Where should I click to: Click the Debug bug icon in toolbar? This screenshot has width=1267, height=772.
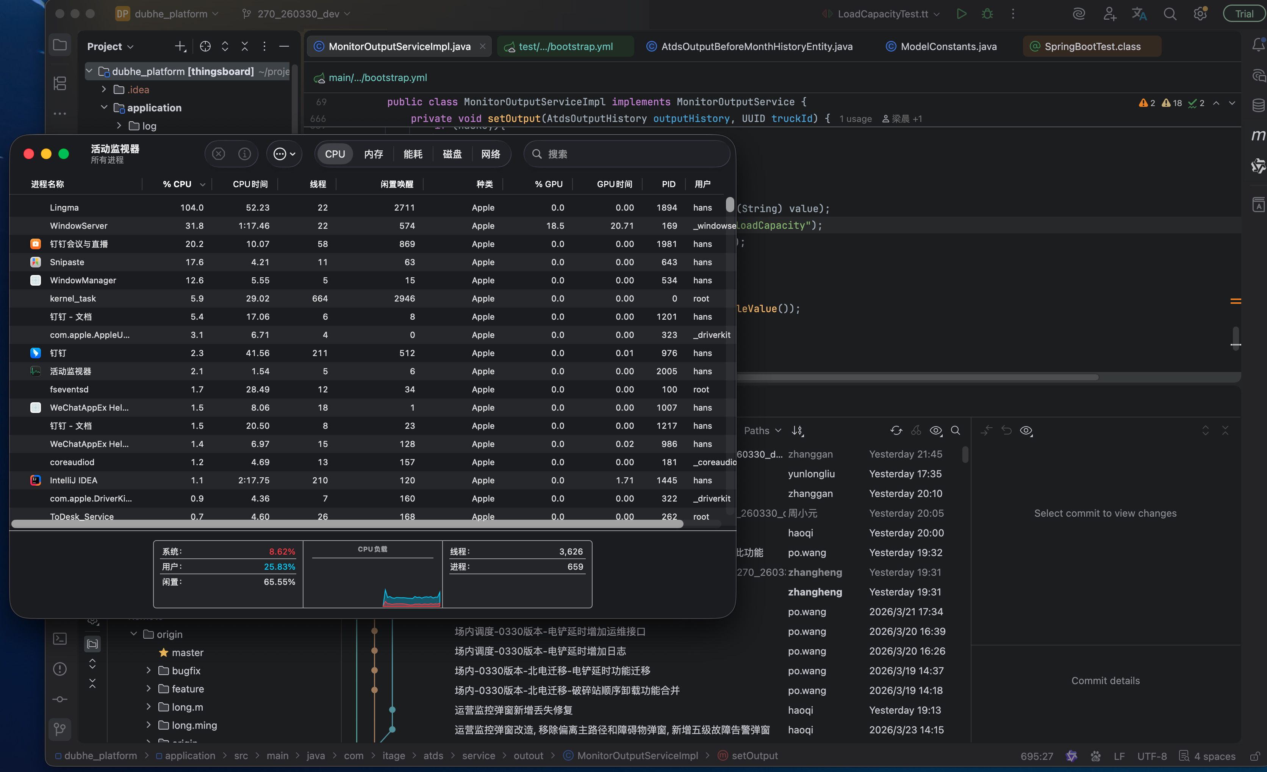click(987, 14)
